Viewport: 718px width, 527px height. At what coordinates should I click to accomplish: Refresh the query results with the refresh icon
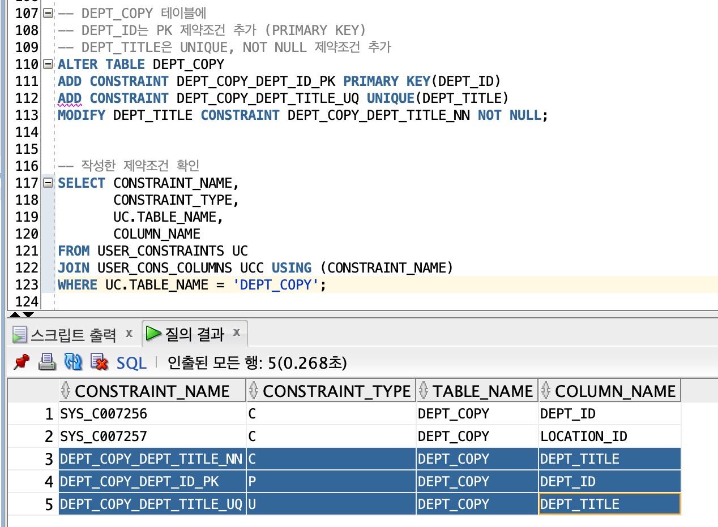(x=74, y=362)
